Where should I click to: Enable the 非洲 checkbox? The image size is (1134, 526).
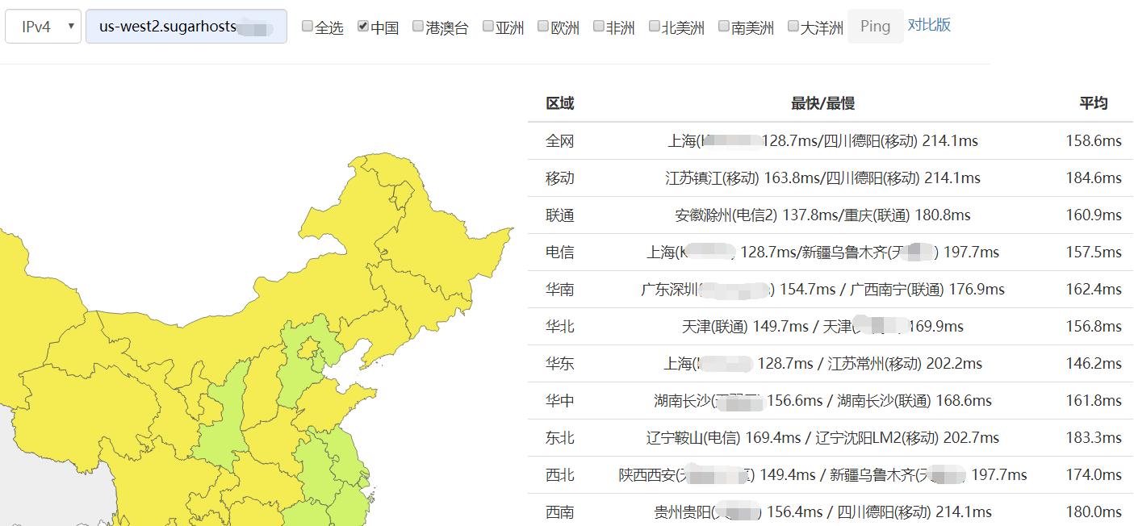click(597, 25)
